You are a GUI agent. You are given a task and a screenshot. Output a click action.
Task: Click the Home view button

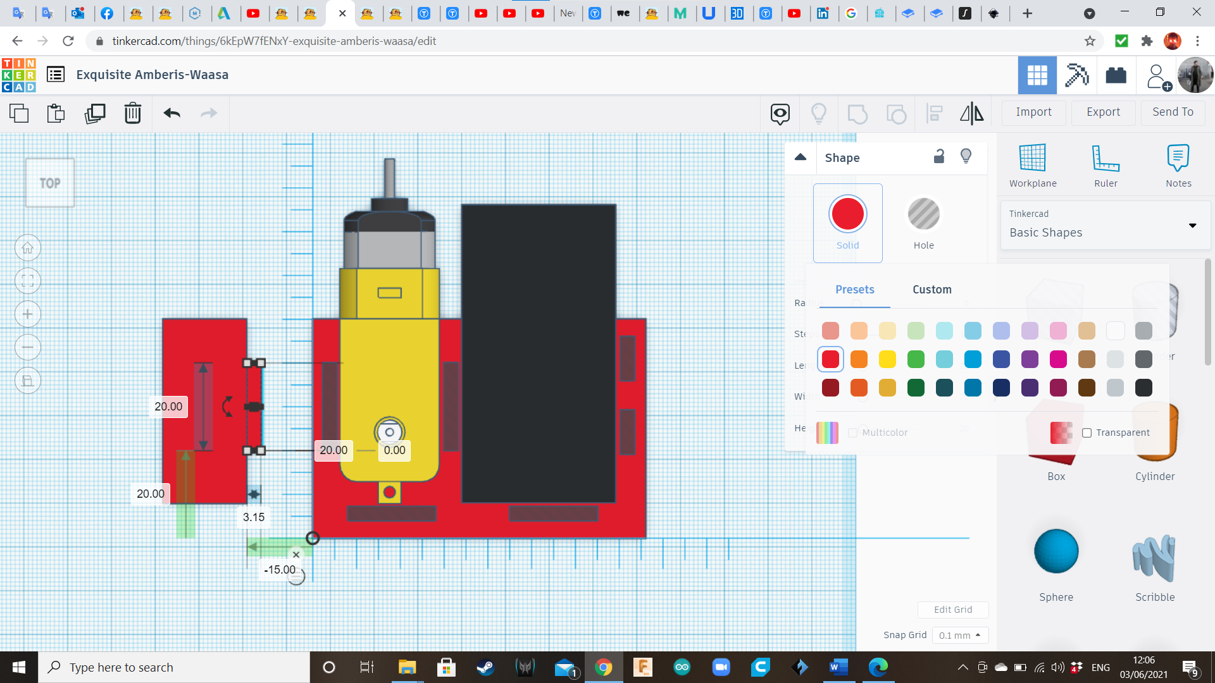[28, 248]
